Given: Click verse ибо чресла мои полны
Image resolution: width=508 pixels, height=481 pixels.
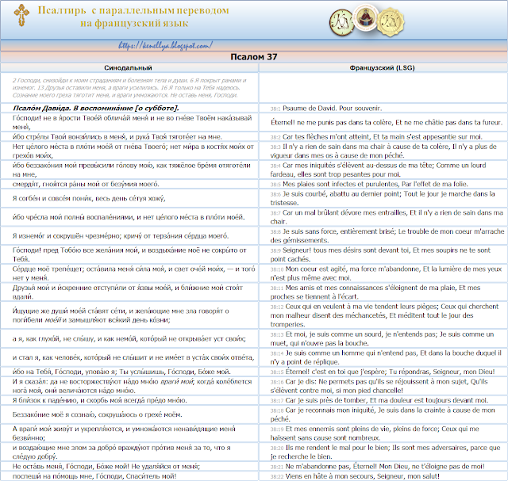Looking at the screenshot, I should pos(129,217).
